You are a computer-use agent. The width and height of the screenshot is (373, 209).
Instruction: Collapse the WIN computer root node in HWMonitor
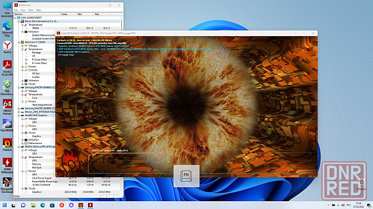point(15,18)
